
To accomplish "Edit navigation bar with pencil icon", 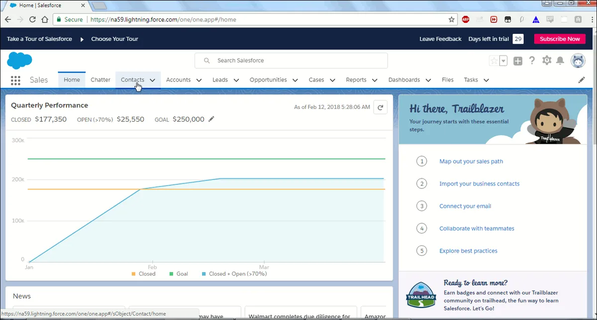I will point(582,80).
